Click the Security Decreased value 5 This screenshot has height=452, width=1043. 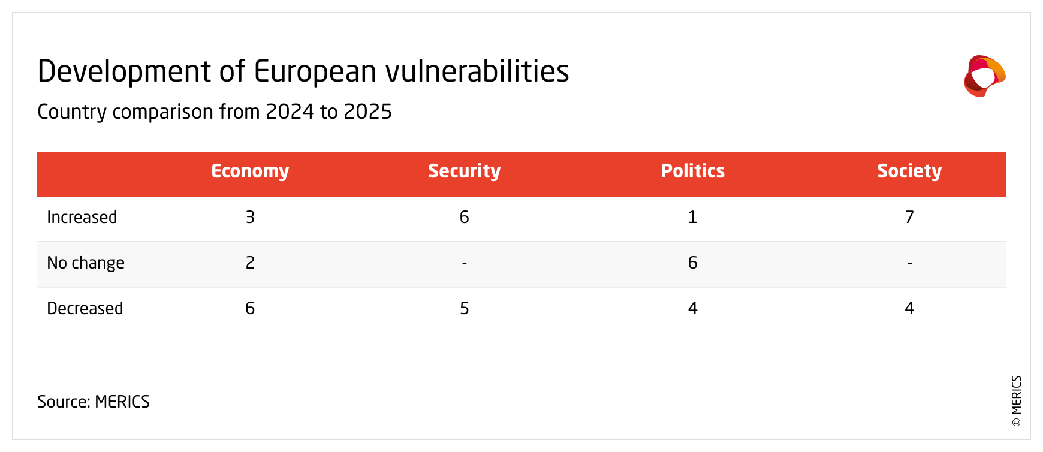coord(464,308)
